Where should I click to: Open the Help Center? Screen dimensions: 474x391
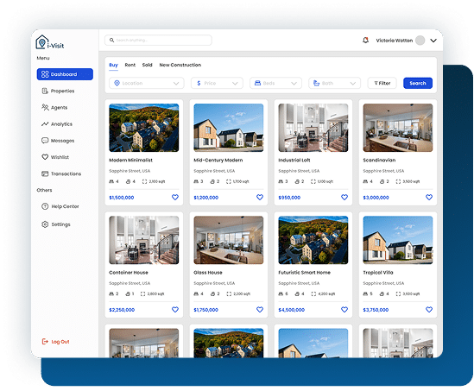60,206
